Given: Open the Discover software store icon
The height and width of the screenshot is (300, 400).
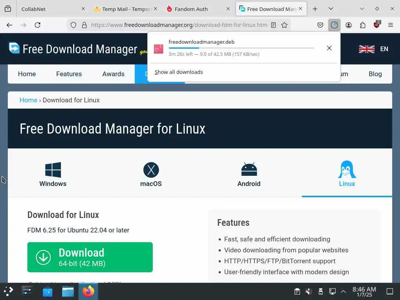Looking at the screenshot, I should [47, 291].
